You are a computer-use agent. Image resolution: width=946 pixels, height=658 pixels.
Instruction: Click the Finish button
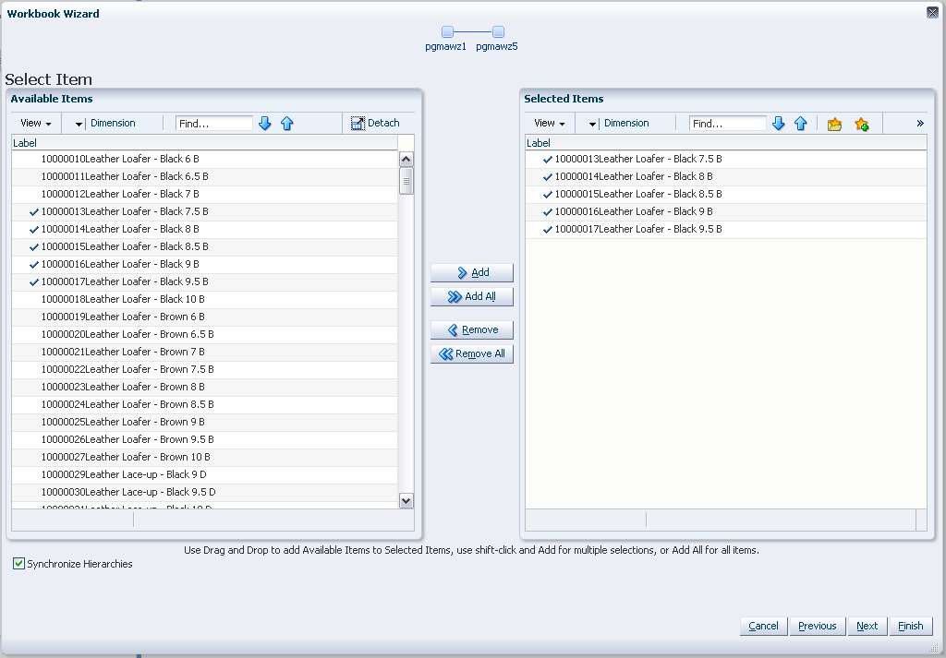910,626
